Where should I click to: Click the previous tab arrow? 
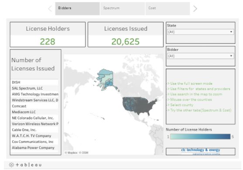tap(50, 9)
